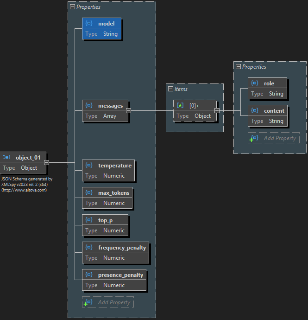Click the model property's curly-brace icon
308x320 pixels.
(x=89, y=24)
